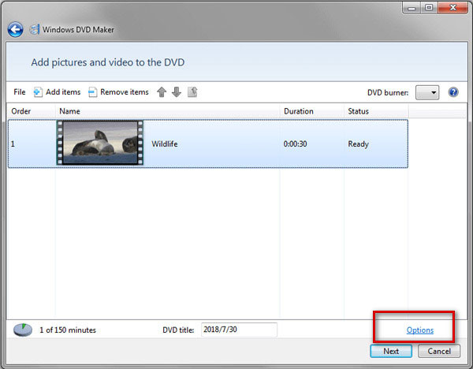Maximize the DVD Maker window
This screenshot has width=473, height=369.
[x=429, y=8]
